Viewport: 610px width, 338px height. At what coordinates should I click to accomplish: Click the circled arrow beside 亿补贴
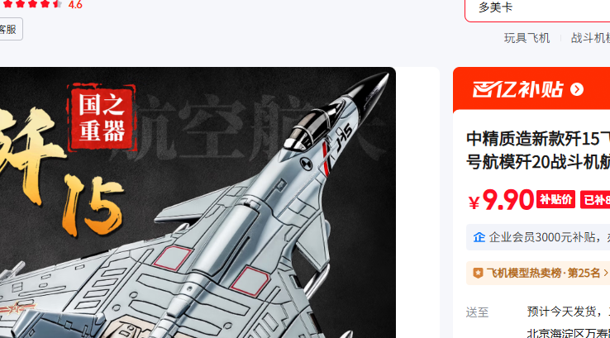[x=577, y=89]
